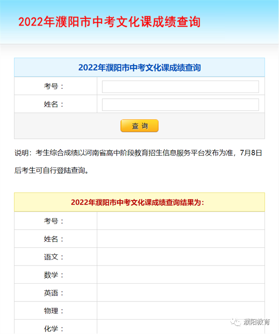The height and width of the screenshot is (334, 279).
Task: Click the 考号 result value cell
Action: pyautogui.click(x=181, y=220)
